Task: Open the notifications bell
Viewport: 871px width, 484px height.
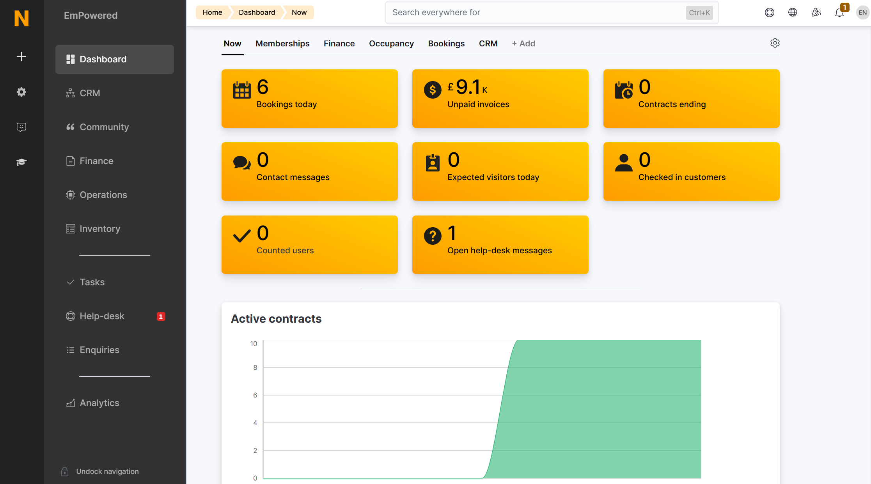Action: click(x=839, y=12)
